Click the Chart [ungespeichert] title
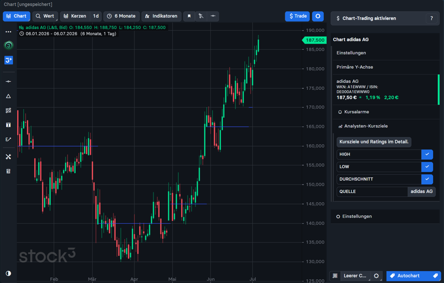The height and width of the screenshot is (283, 444). (28, 5)
